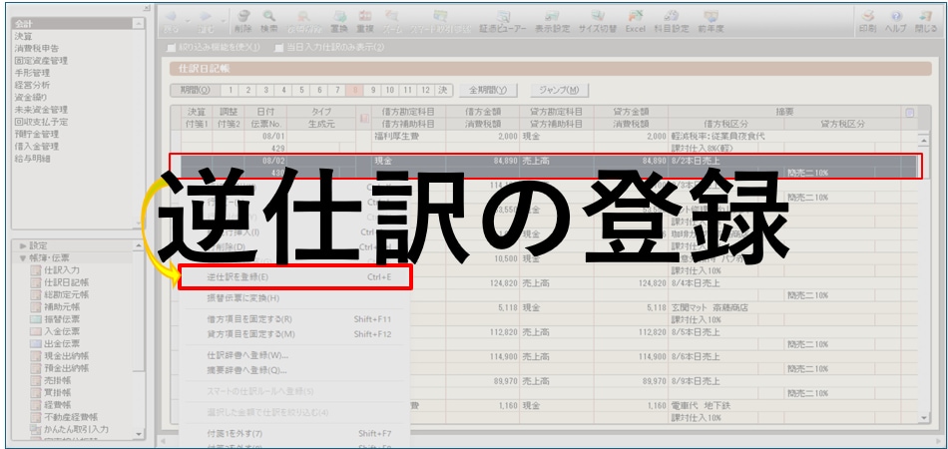948x449 pixels.
Task: Open the ヘルプ (help) icon
Action: click(x=896, y=21)
